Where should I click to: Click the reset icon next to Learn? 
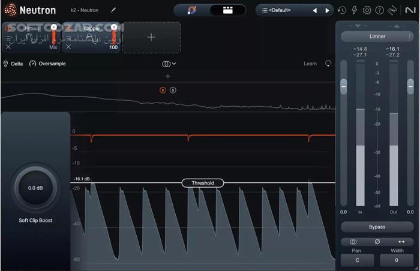pos(328,64)
